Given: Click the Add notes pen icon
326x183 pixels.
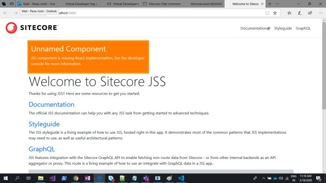Looking at the screenshot, I should [x=300, y=13].
